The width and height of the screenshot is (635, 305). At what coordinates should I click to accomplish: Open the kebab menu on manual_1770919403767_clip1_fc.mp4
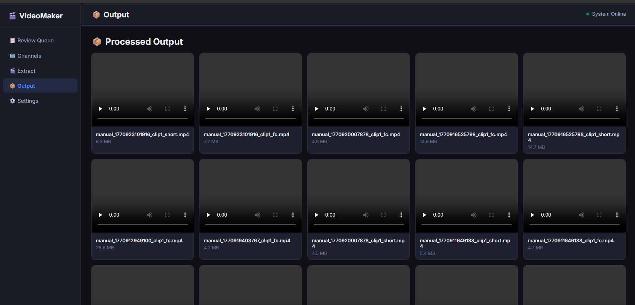click(x=293, y=215)
